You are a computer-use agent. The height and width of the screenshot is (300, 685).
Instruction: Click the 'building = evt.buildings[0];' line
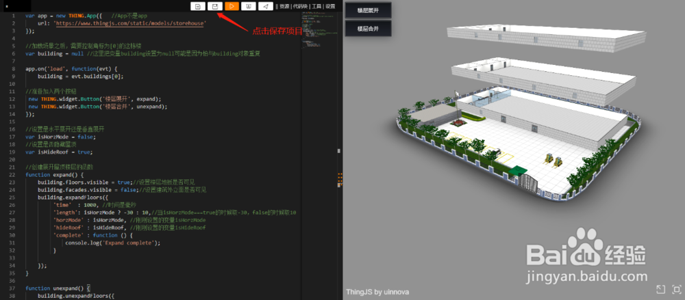(x=80, y=77)
